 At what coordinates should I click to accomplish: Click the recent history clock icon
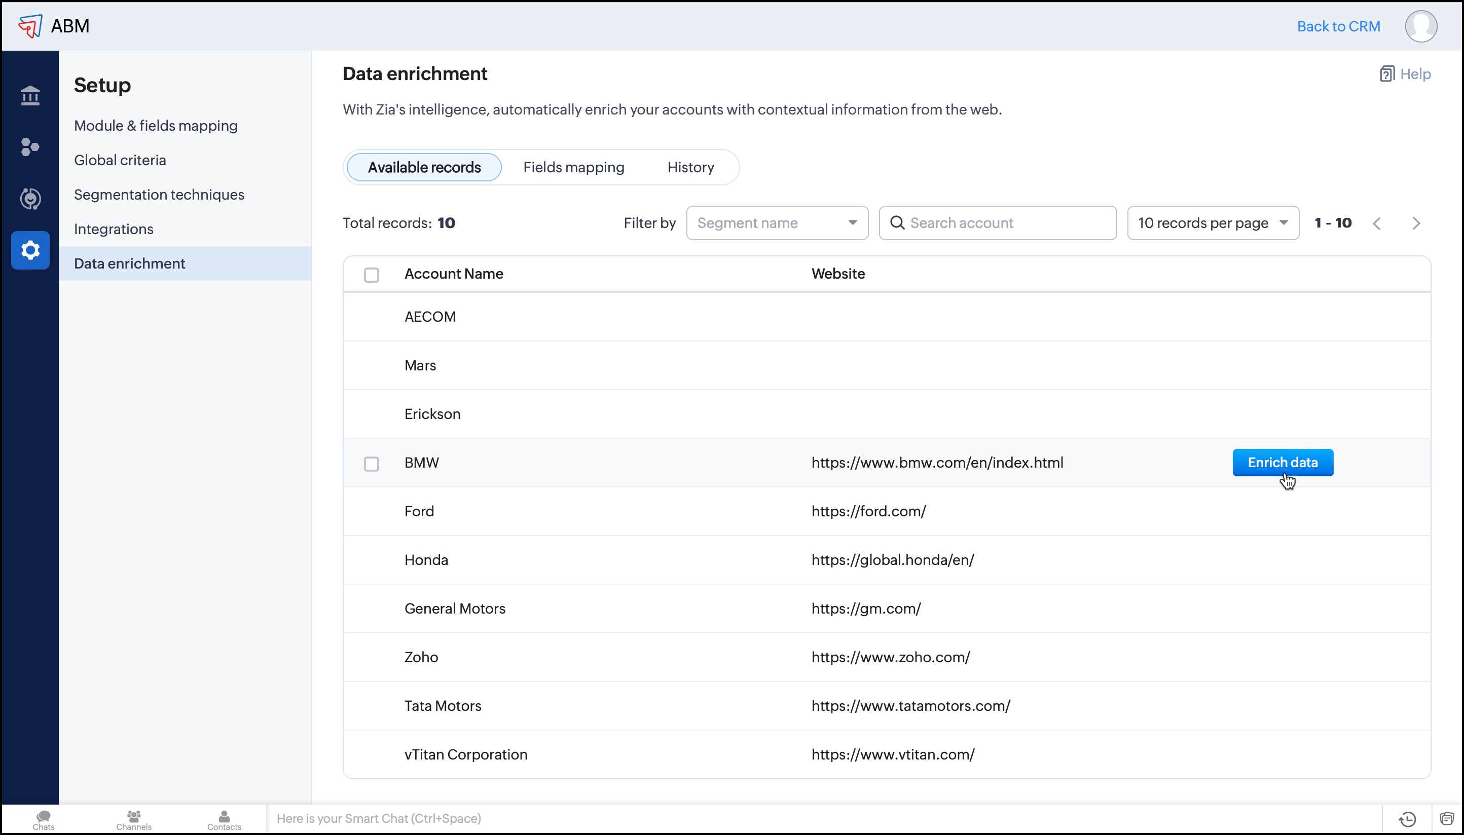[1407, 819]
